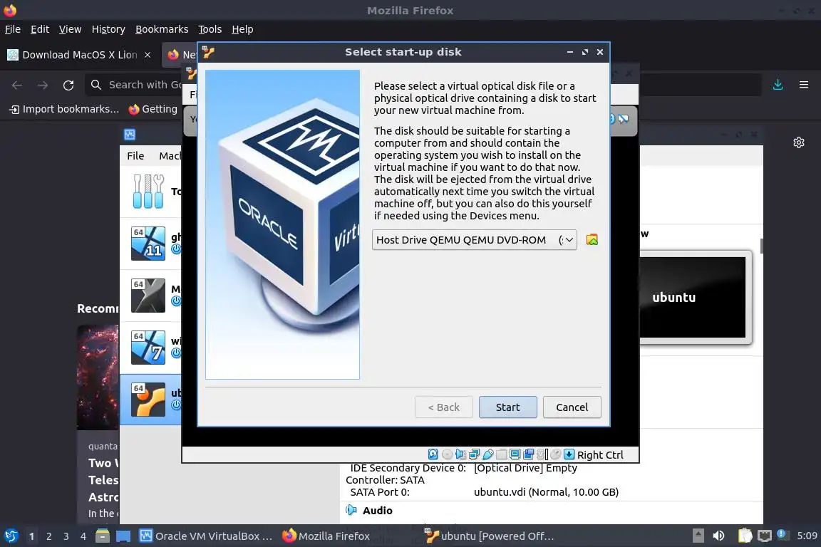
Task: Click the optical disk icon in VM status bar
Action: tap(447, 454)
